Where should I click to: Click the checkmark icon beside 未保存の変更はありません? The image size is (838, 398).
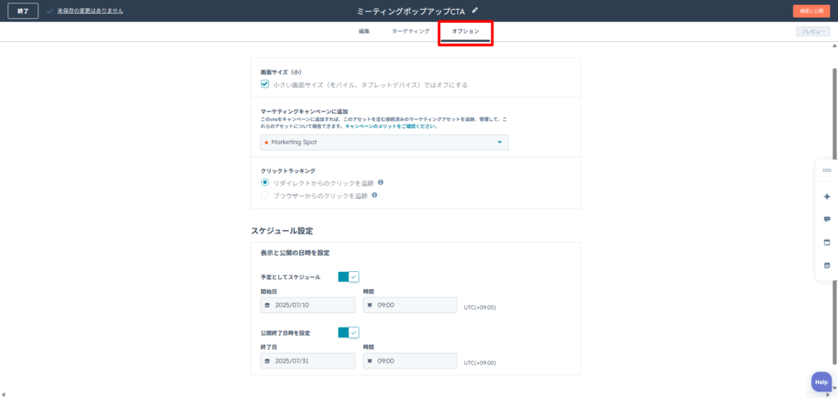point(50,11)
